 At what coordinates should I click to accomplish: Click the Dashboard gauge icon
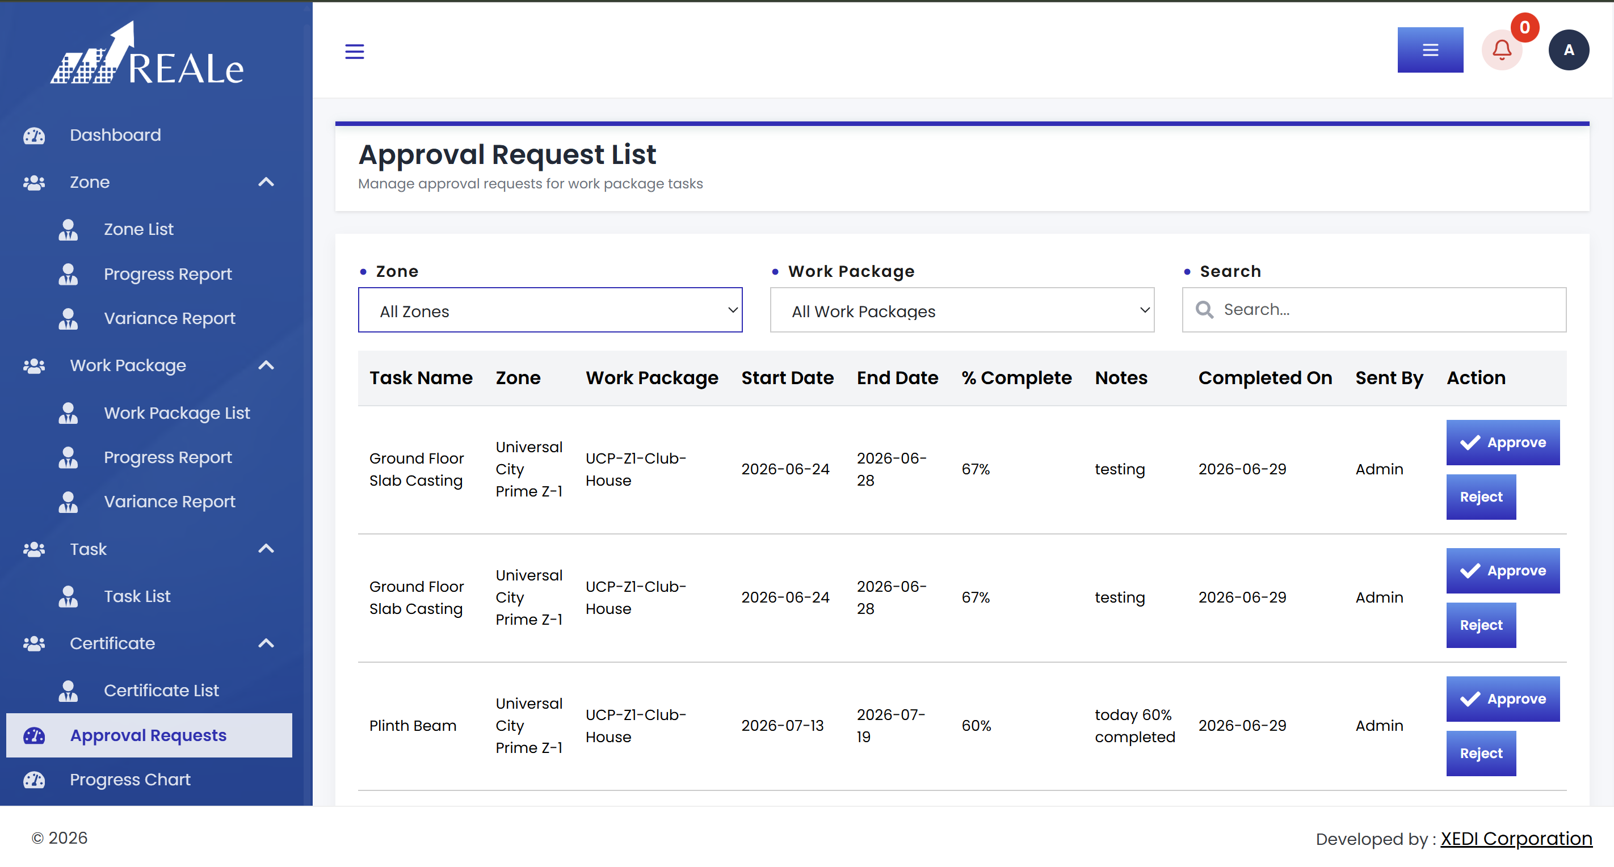[34, 135]
